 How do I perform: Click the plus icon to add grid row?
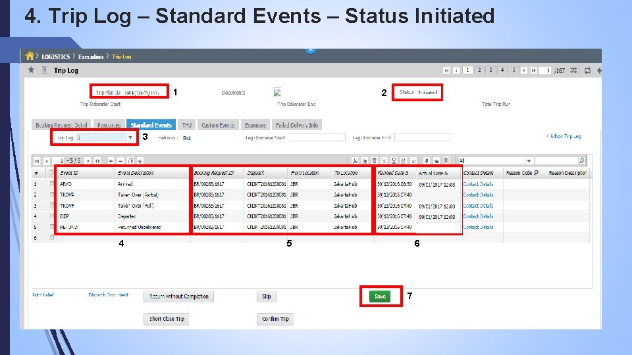[111, 161]
